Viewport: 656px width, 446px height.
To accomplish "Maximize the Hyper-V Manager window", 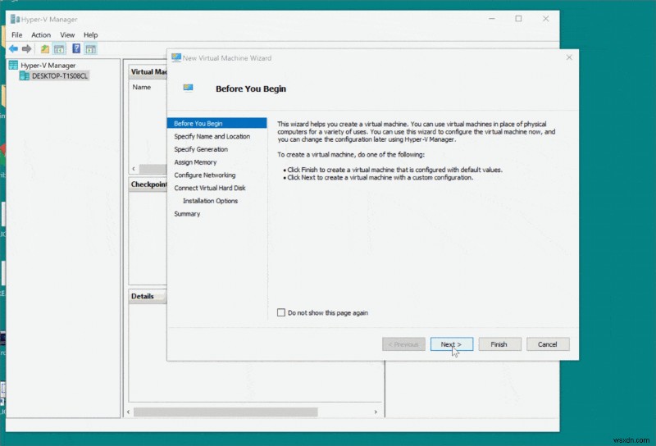I will point(519,18).
